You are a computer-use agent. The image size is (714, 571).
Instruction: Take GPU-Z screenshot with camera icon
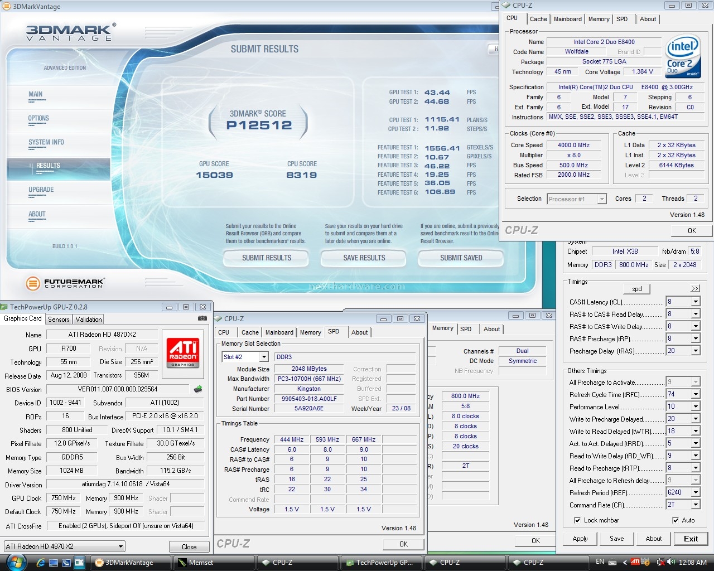click(x=202, y=318)
